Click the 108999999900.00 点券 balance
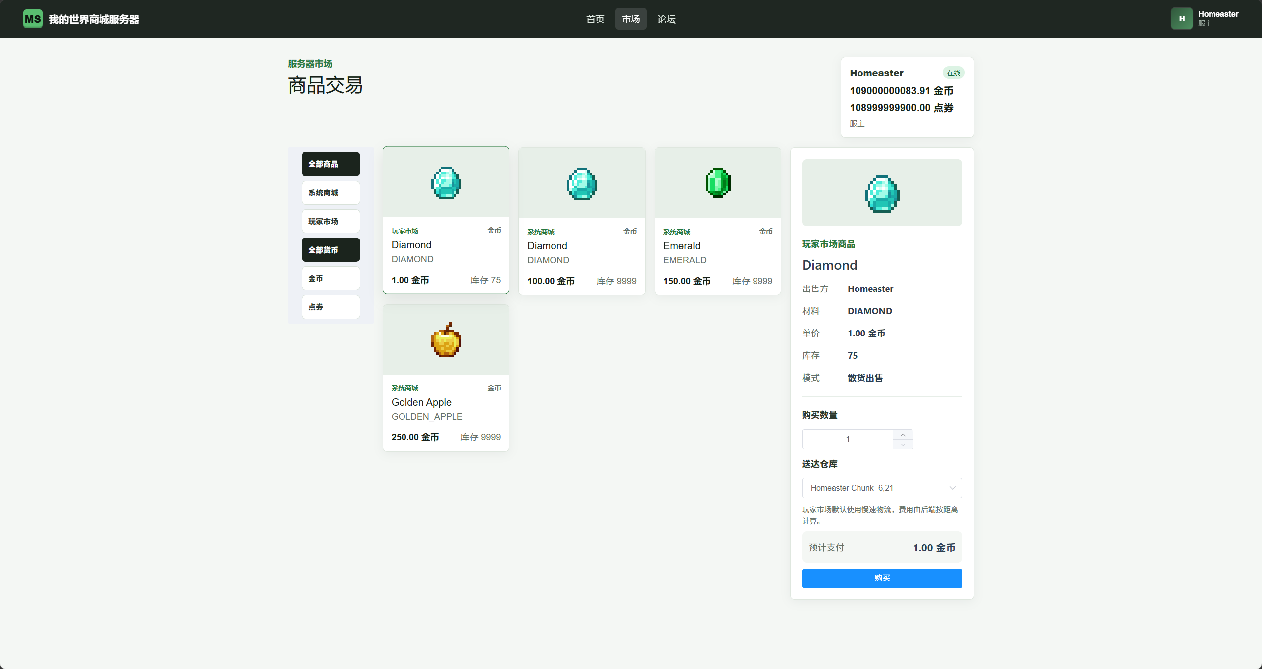The height and width of the screenshot is (669, 1262). point(901,108)
